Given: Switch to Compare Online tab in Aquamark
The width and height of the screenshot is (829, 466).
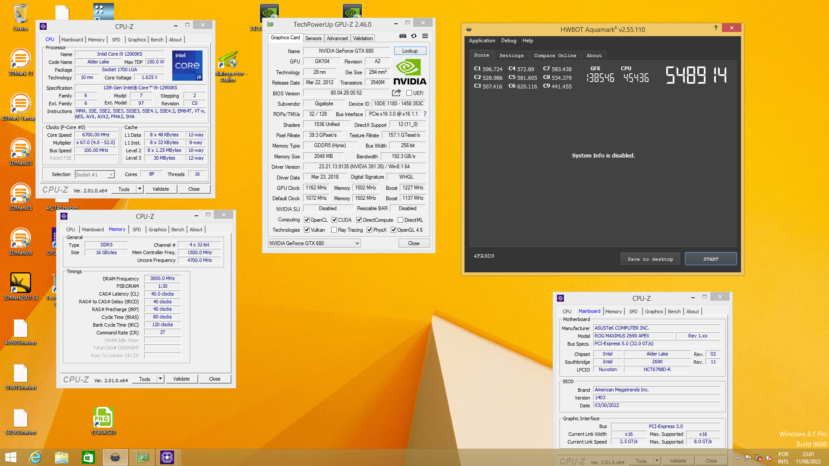Looking at the screenshot, I should pos(555,56).
